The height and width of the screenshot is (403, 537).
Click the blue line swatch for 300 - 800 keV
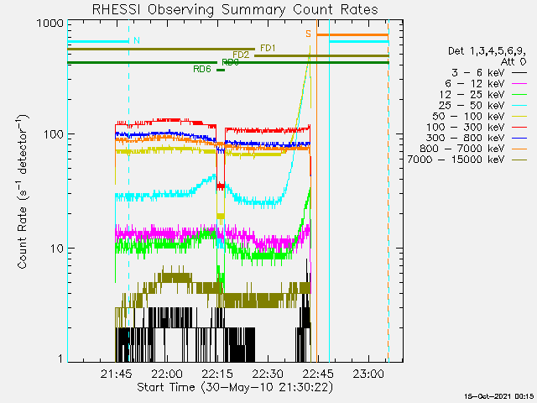point(519,138)
